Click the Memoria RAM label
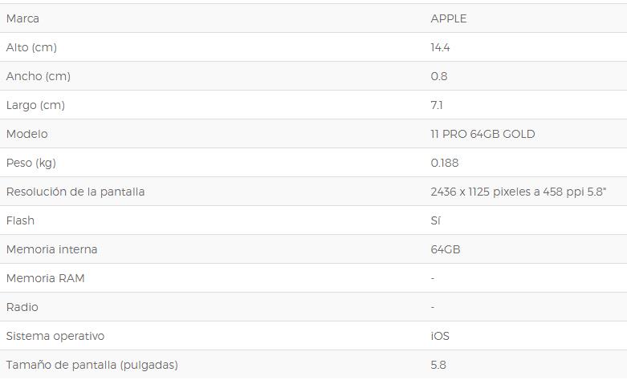 46,278
